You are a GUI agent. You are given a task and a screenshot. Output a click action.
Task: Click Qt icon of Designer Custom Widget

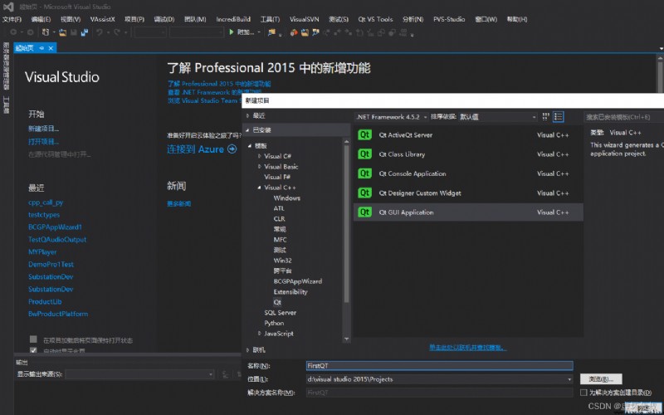pos(364,193)
